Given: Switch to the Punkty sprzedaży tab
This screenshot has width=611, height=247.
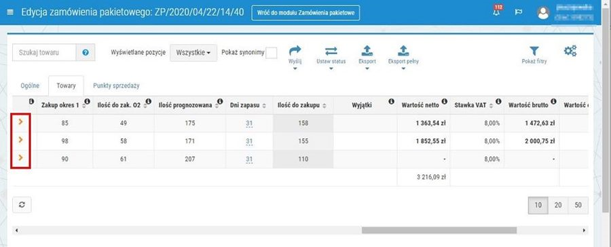Looking at the screenshot, I should coord(116,85).
